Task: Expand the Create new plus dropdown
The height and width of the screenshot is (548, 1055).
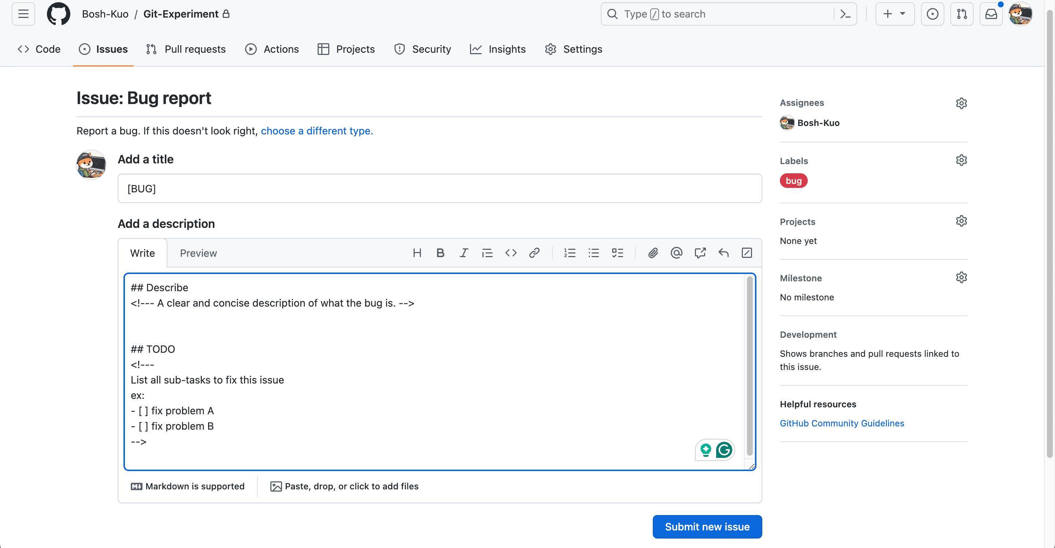Action: click(x=895, y=14)
